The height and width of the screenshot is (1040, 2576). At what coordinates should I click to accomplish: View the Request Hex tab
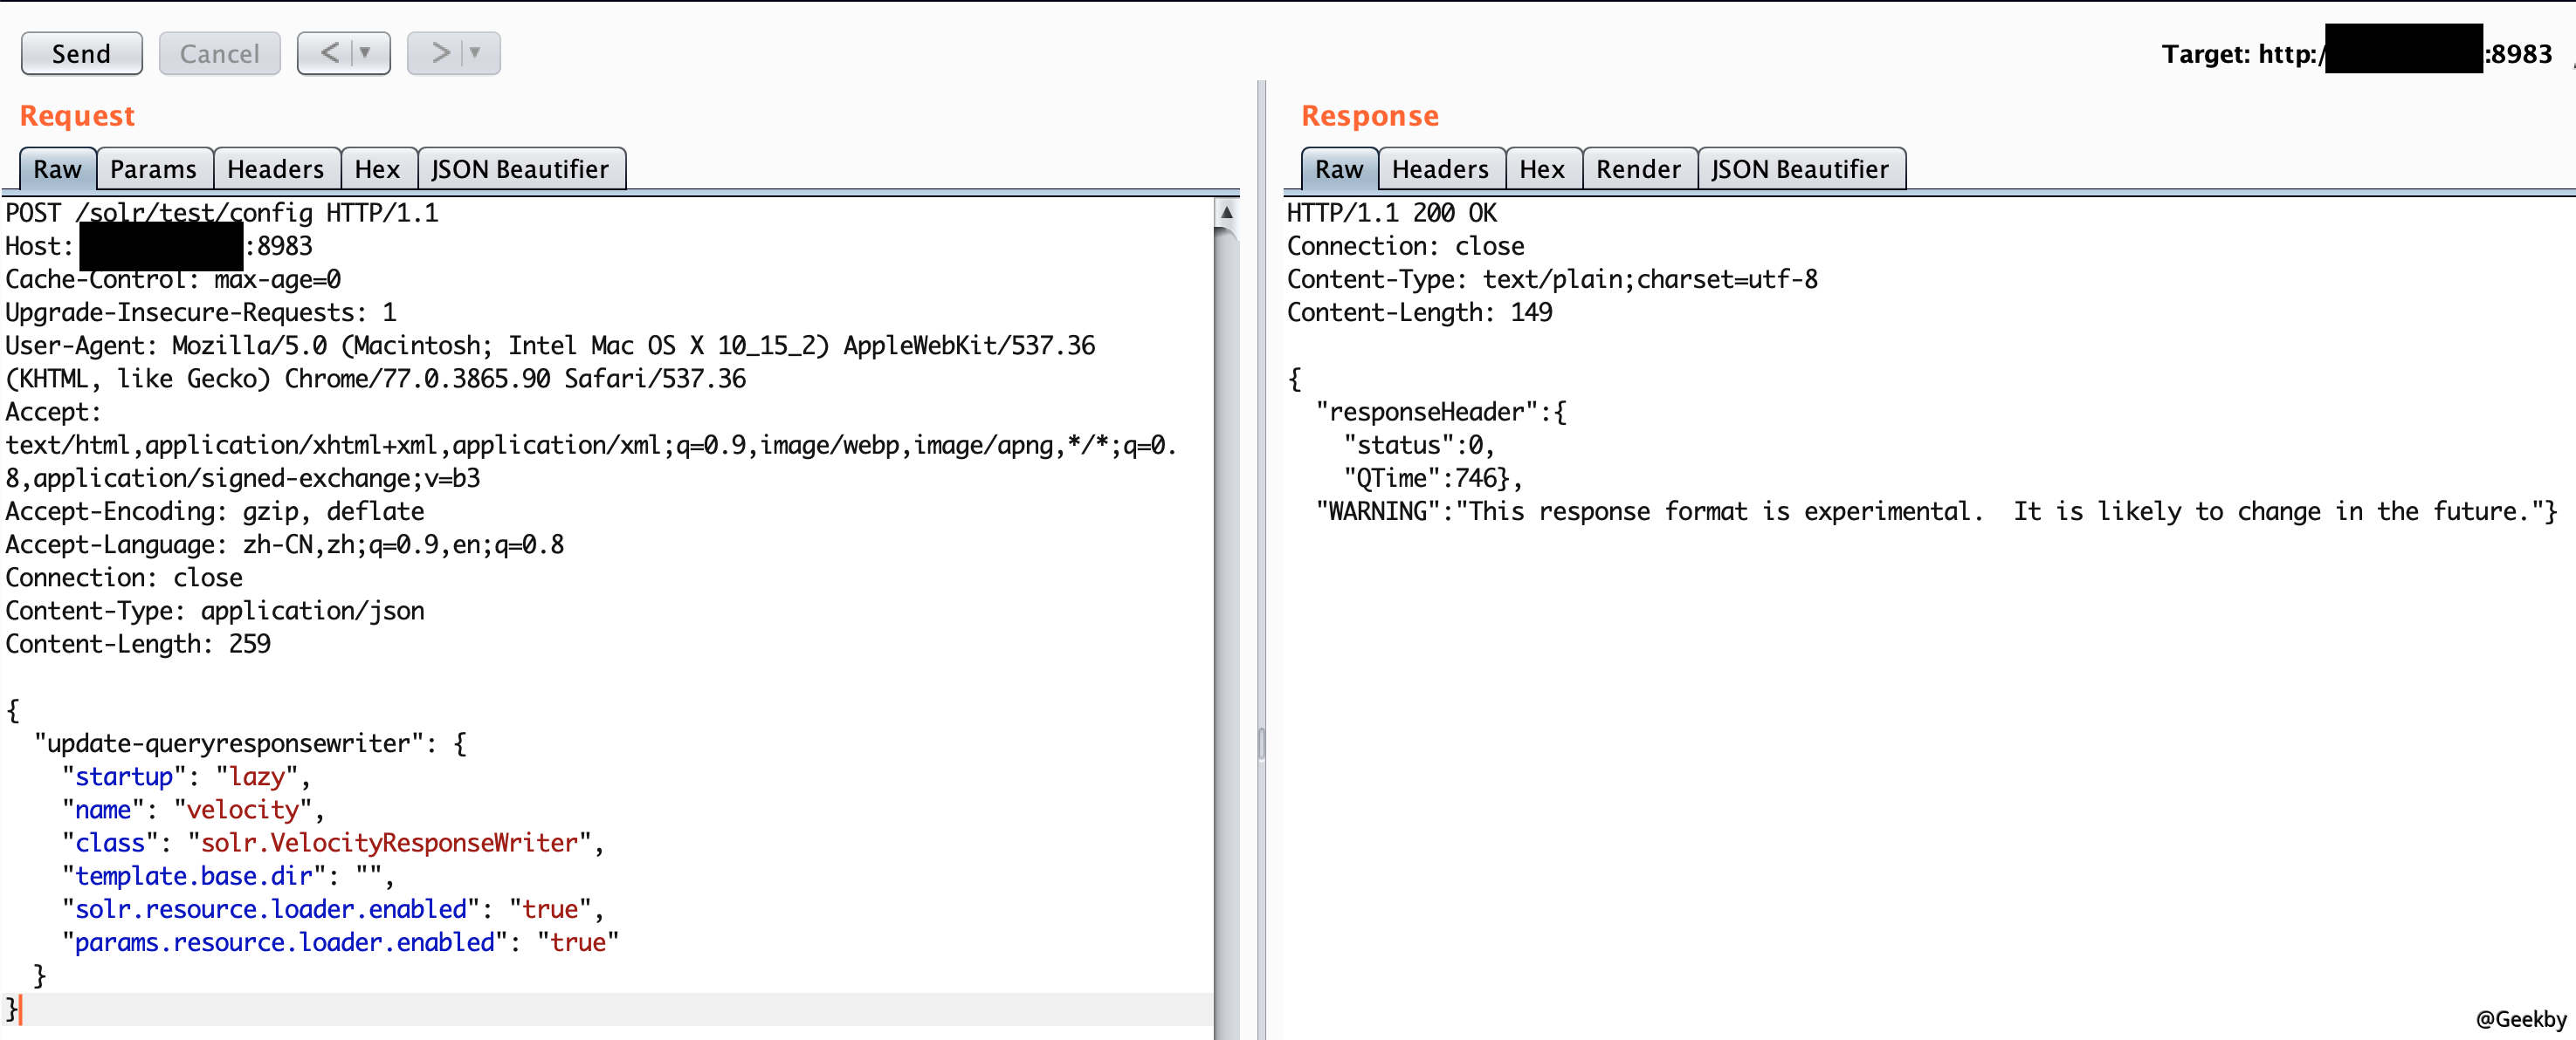click(378, 169)
